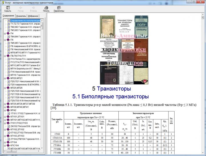Expand the П8,П9,П10,П11 tree node
Viewport: 206px width, 156px height.
tap(5, 56)
